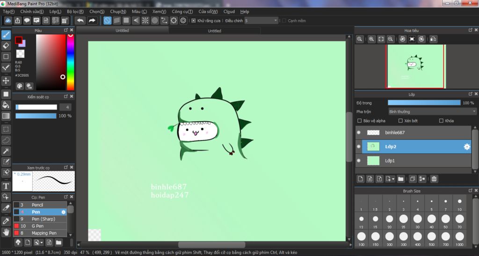479x256 pixels.
Task: Open the Lớp(L) menu
Action: [55, 11]
